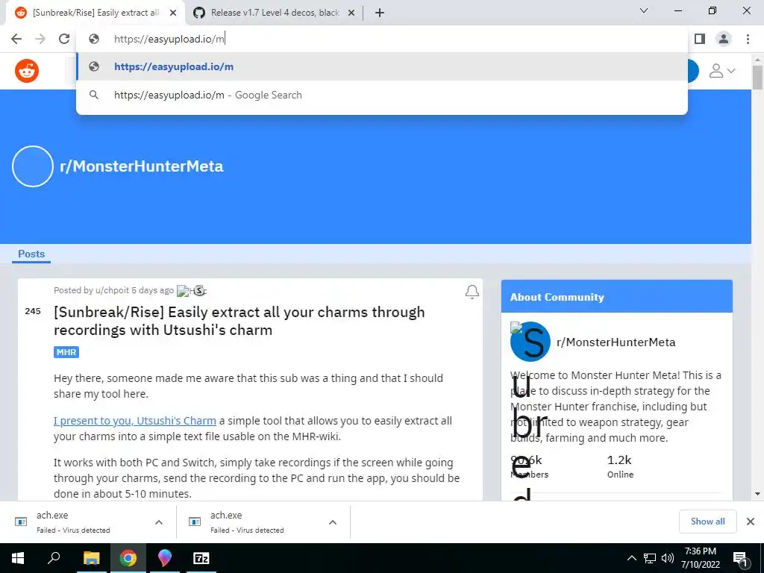The width and height of the screenshot is (764, 573).
Task: Click the 245 post score
Action: click(x=33, y=311)
